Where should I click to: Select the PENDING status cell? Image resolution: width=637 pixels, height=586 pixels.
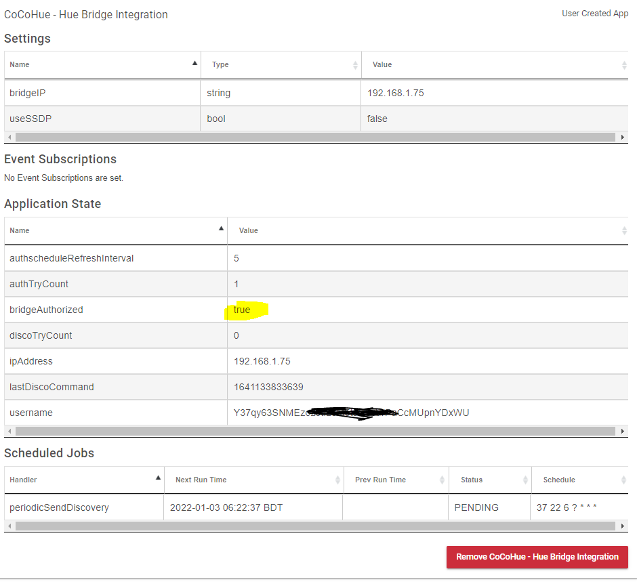coord(476,507)
